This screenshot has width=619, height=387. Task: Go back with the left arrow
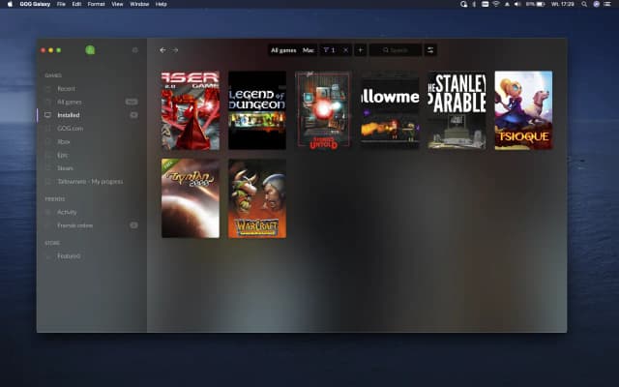point(162,49)
